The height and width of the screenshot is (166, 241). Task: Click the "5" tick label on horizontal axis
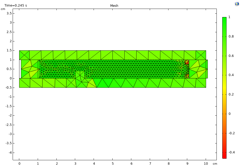pyautogui.click(x=113, y=164)
